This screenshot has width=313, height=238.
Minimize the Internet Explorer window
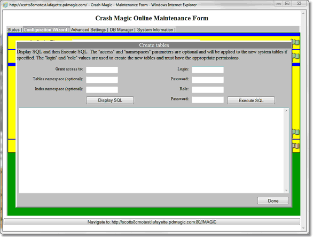click(x=279, y=4)
